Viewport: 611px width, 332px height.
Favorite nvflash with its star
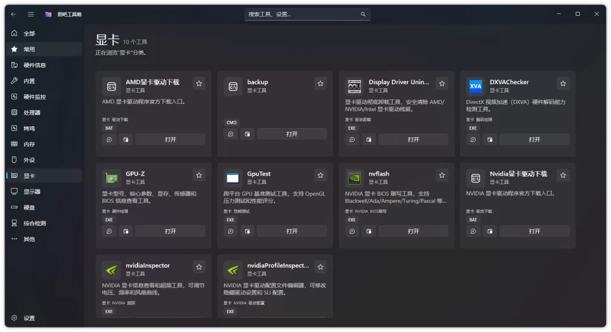[x=442, y=176]
